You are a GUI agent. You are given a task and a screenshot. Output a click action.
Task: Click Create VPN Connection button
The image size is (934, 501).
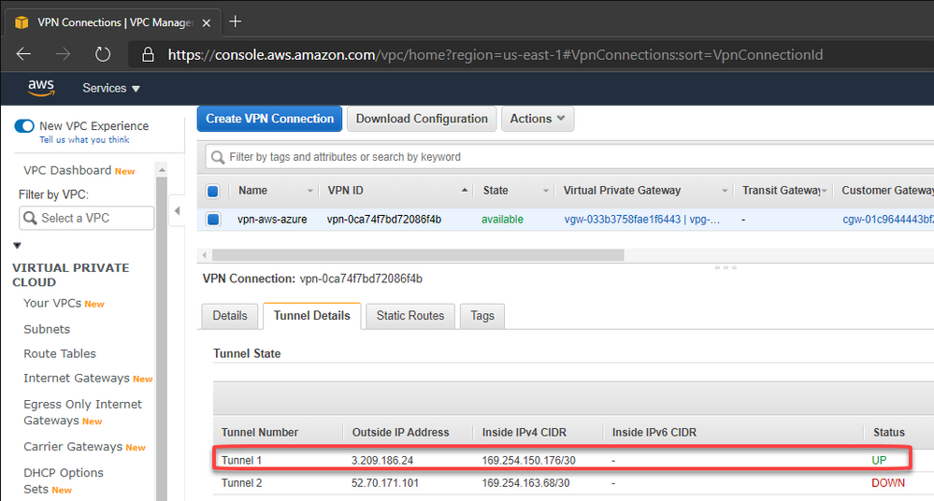pos(270,119)
